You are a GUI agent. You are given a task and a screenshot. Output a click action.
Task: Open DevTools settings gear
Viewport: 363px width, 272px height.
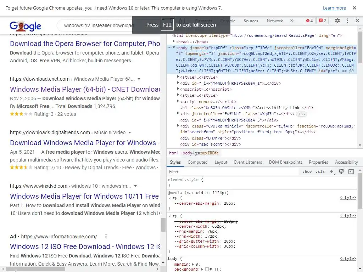pyautogui.click(x=337, y=21)
